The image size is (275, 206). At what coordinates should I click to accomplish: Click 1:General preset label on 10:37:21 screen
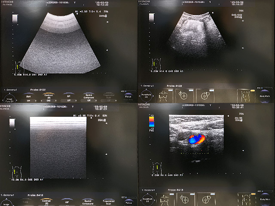[x=7, y=195]
